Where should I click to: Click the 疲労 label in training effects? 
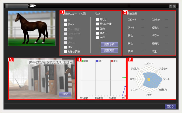click(130, 51)
